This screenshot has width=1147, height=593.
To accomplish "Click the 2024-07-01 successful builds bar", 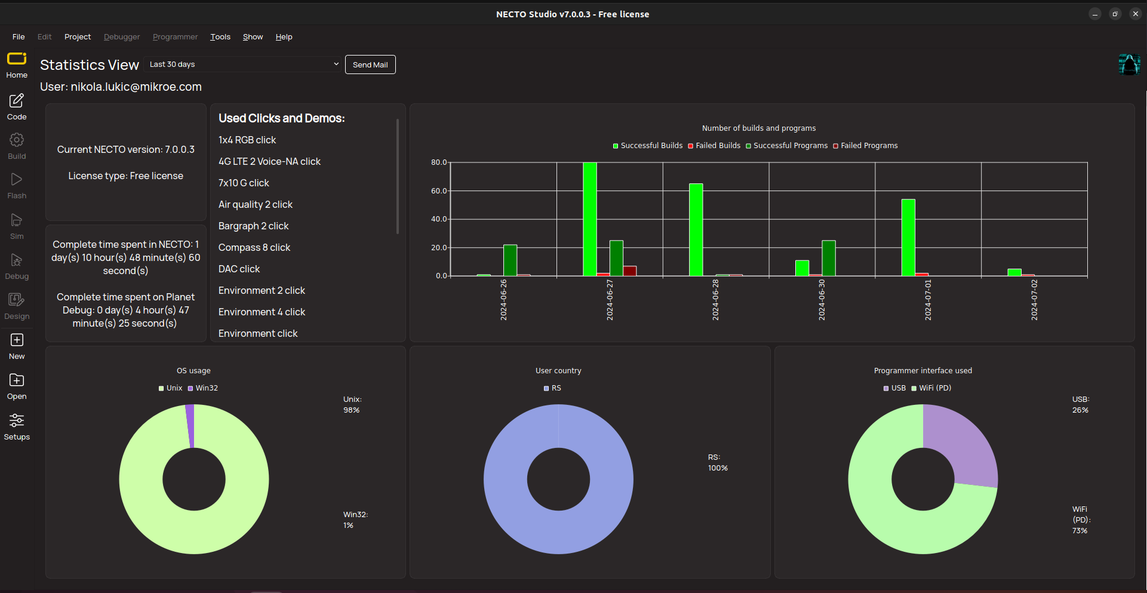I will 908,238.
